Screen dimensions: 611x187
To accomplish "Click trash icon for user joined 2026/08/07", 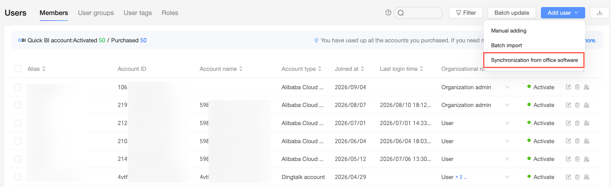I will [x=577, y=105].
